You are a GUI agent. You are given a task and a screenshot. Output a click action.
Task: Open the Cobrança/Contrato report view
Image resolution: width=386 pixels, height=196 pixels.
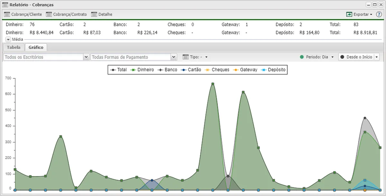point(67,14)
